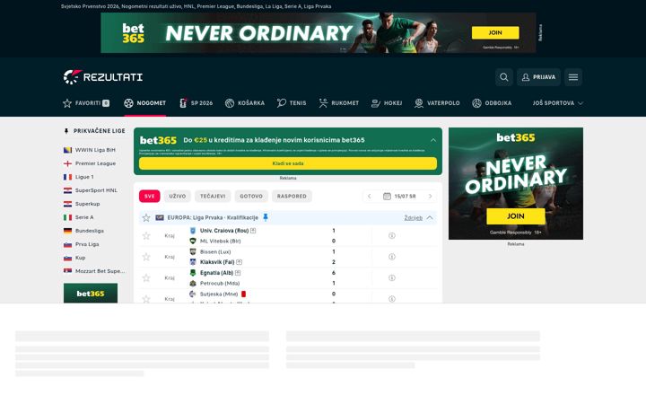Open Ligue 1 pinned league
The height and width of the screenshot is (404, 646).
tap(84, 177)
